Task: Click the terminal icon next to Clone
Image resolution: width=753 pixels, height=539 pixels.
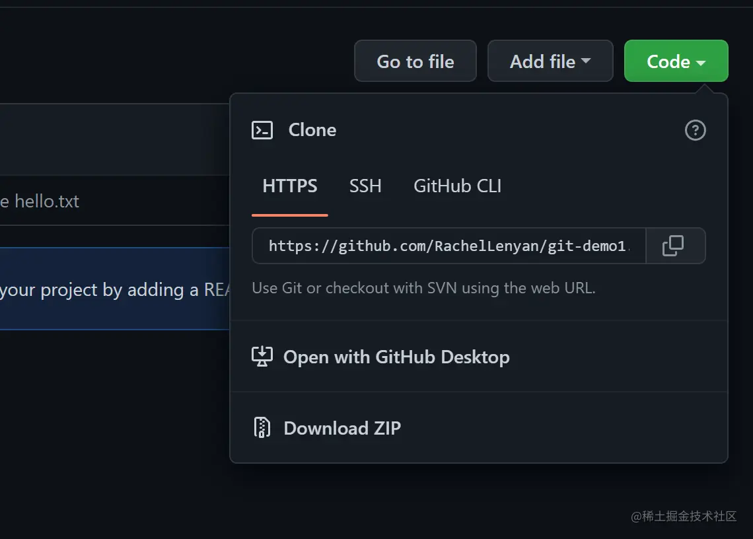Action: (x=262, y=130)
